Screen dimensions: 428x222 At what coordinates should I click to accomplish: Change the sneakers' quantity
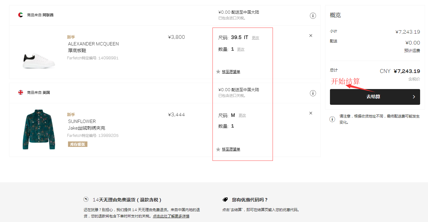(241, 49)
